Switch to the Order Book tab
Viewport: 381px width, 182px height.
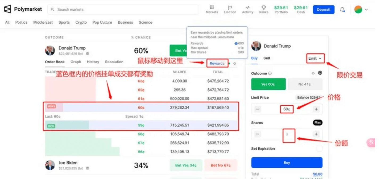(55, 62)
